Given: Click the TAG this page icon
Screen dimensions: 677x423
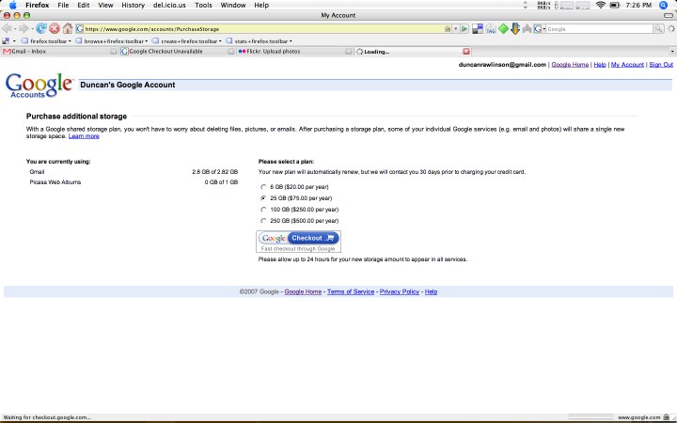Looking at the screenshot, I should [491, 29].
